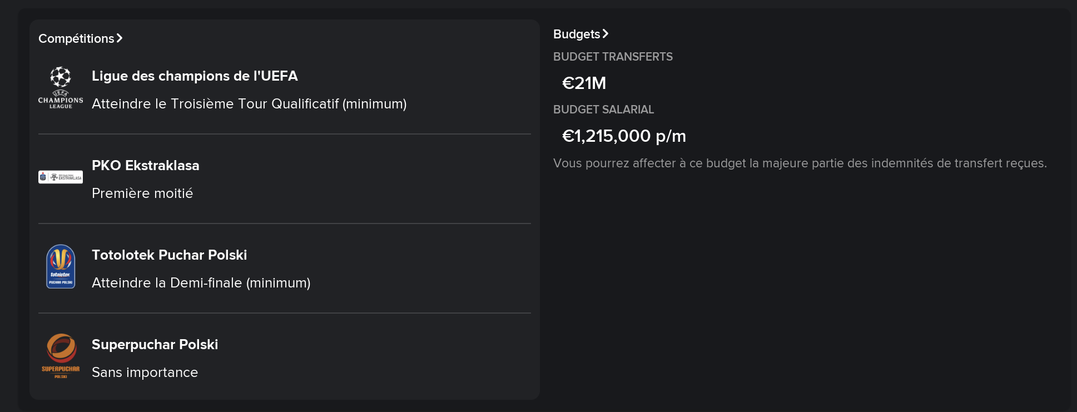Expand the Compétitions chevron arrow

click(120, 38)
